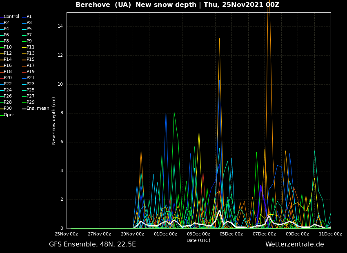Click the New snow depth axis label
Image resolution: width=347 pixels, height=253 pixels.
pos(54,121)
